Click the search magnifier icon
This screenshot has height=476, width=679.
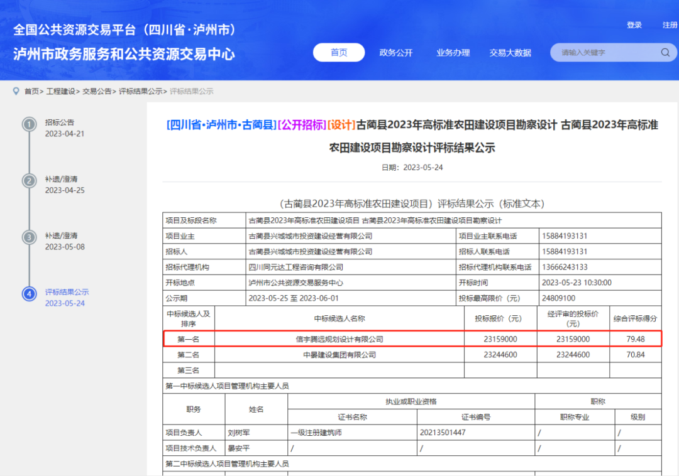(x=665, y=52)
